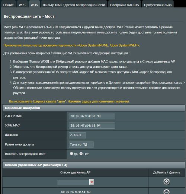Click the Диапазон label
186x194 pixels.
12,135
